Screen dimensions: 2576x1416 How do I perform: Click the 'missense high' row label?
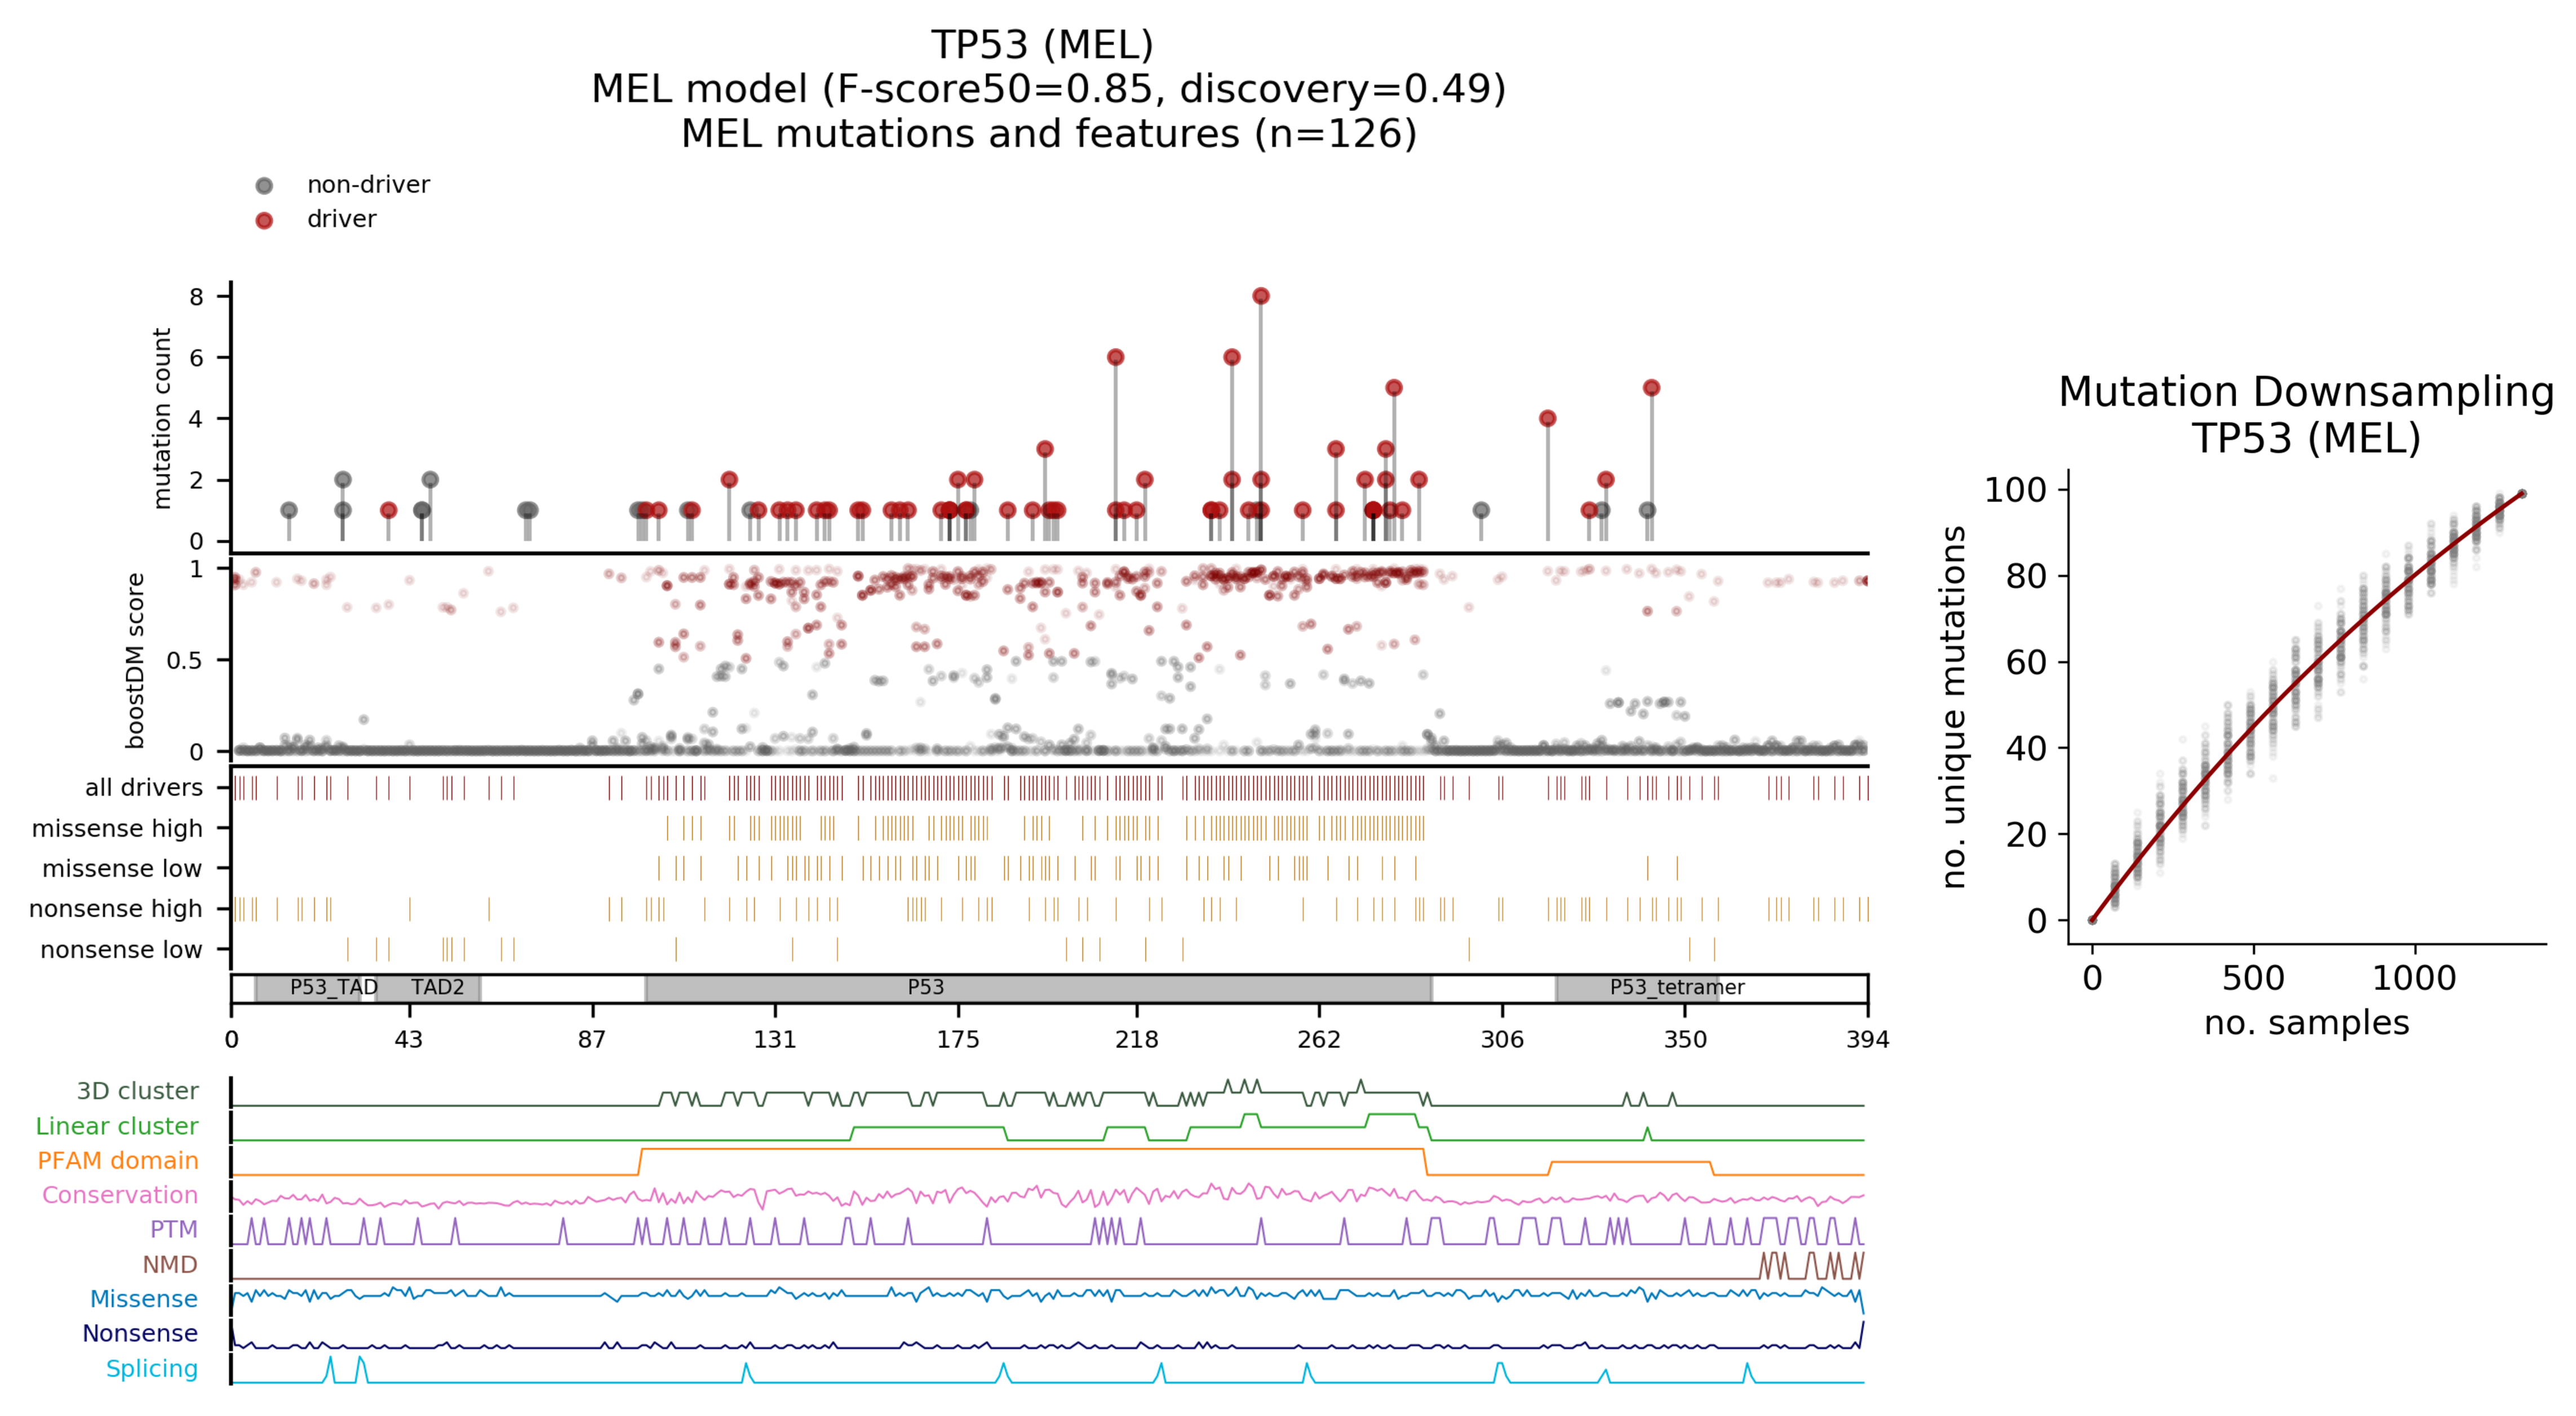tap(116, 829)
